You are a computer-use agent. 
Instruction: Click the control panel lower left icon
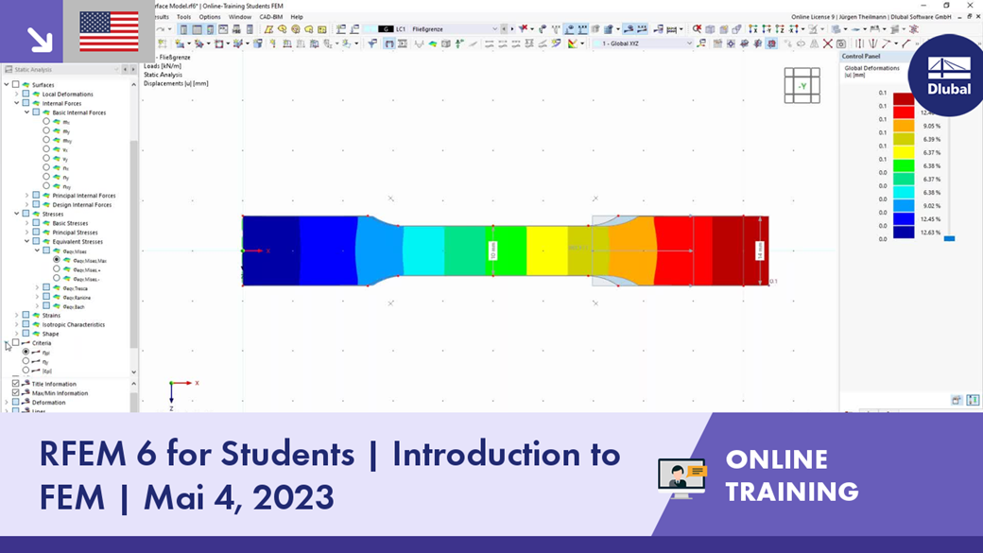(x=956, y=400)
